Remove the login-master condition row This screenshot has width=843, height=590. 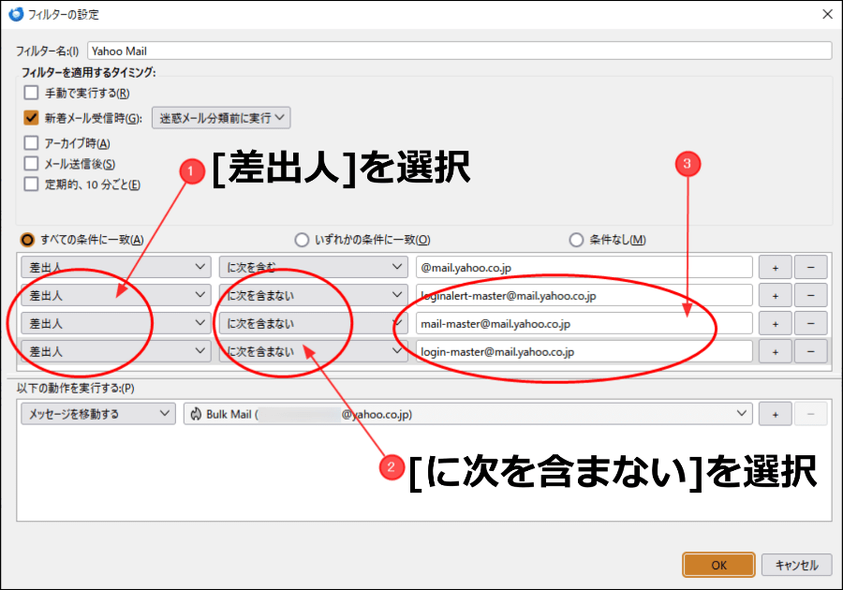(811, 351)
